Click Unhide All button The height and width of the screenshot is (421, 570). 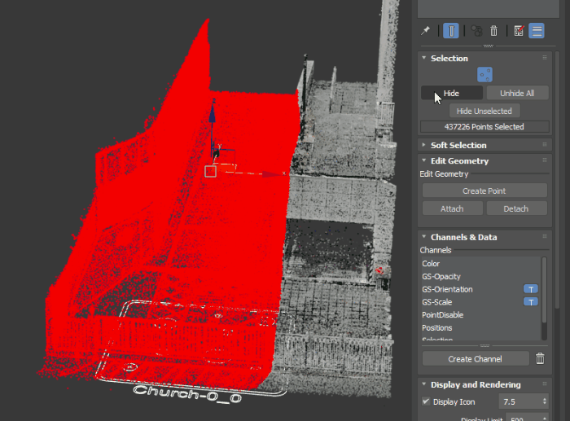pos(517,93)
